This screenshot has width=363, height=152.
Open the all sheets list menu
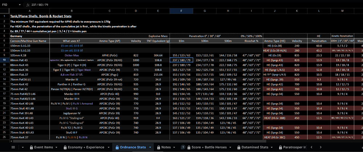pyautogui.click(x=13, y=147)
